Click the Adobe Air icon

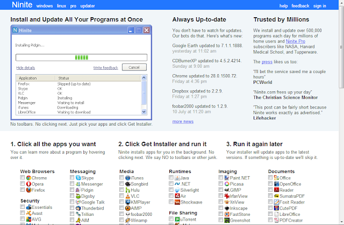[177, 196]
